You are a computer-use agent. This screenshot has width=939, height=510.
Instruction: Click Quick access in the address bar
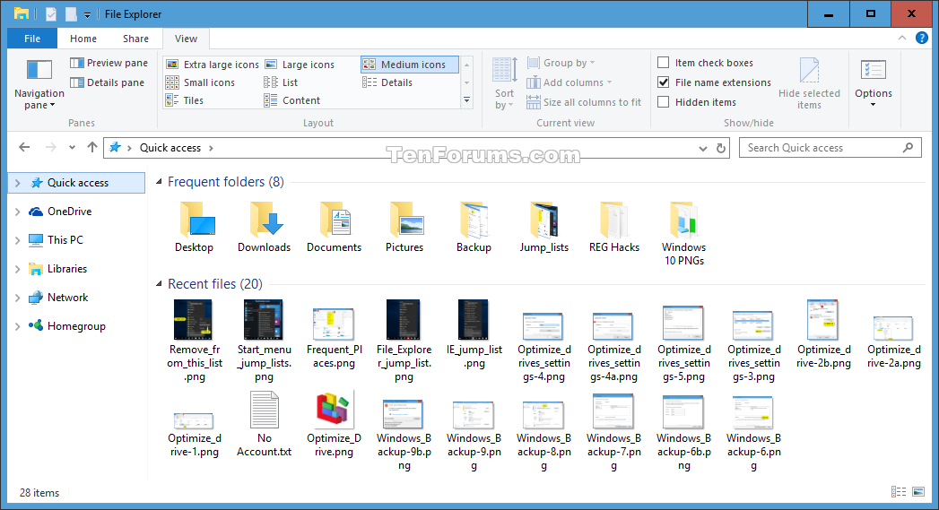(x=170, y=148)
